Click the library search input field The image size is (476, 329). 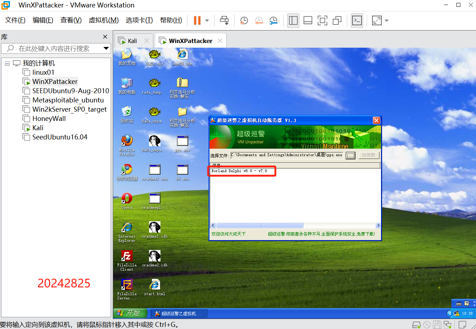click(x=53, y=48)
